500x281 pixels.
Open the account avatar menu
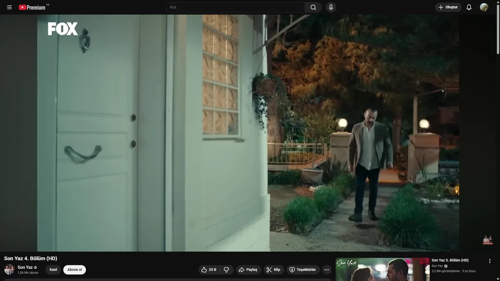[484, 7]
